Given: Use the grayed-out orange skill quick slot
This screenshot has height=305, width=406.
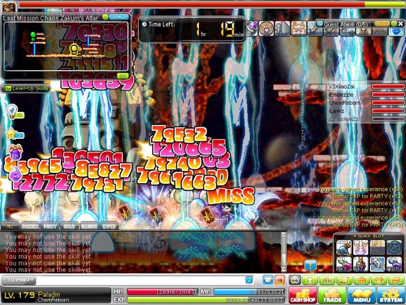Looking at the screenshot, I should click(378, 248).
